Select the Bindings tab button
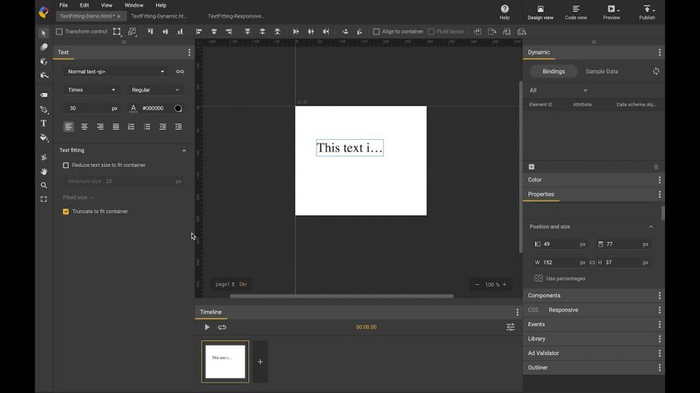 pos(554,71)
